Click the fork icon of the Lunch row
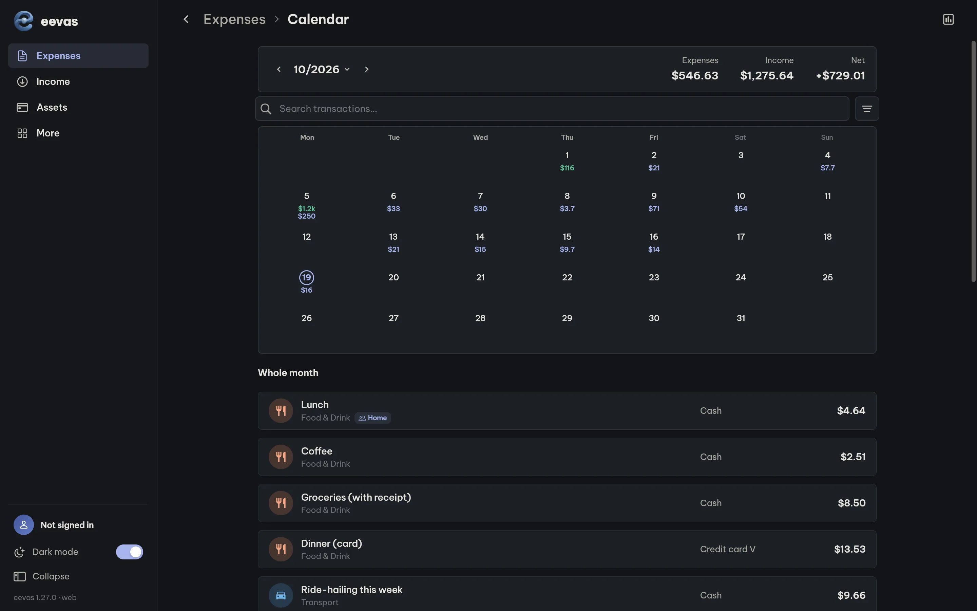 pos(281,411)
